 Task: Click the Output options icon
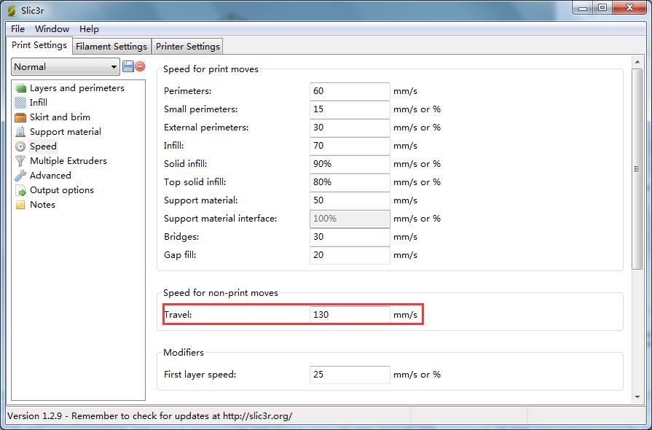pos(20,190)
